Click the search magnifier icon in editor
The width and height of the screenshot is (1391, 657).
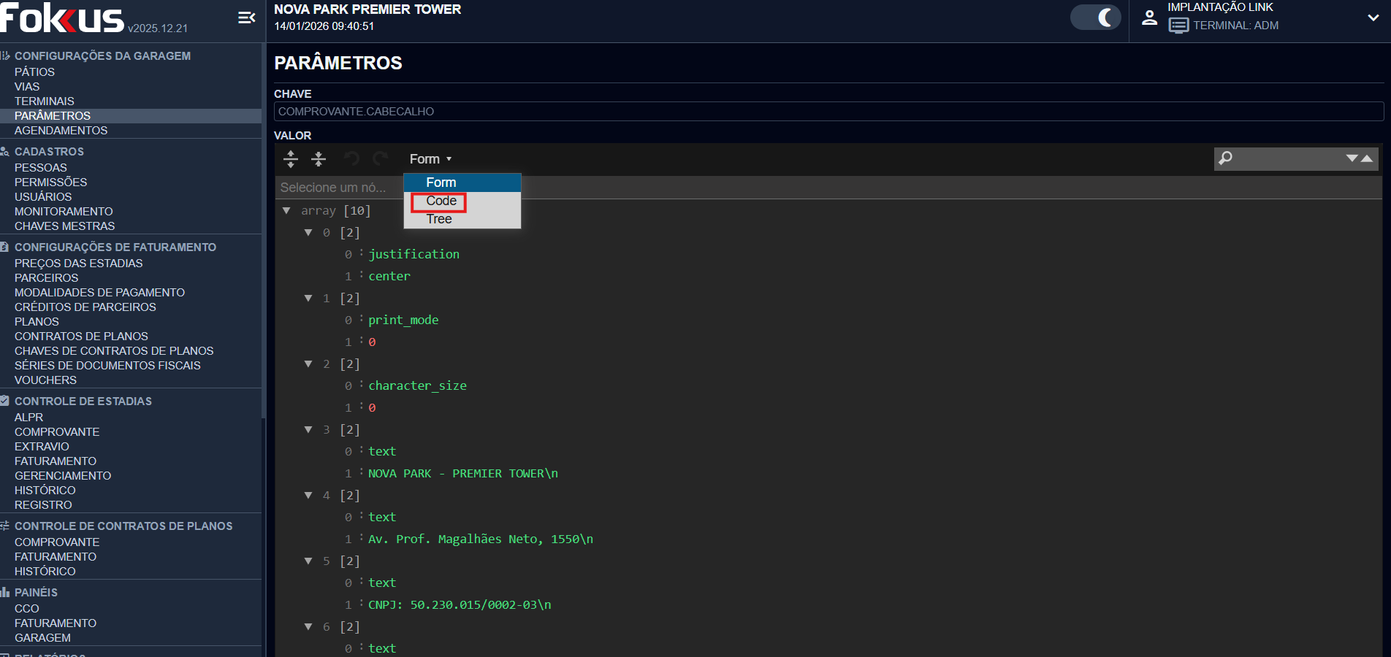pyautogui.click(x=1226, y=158)
